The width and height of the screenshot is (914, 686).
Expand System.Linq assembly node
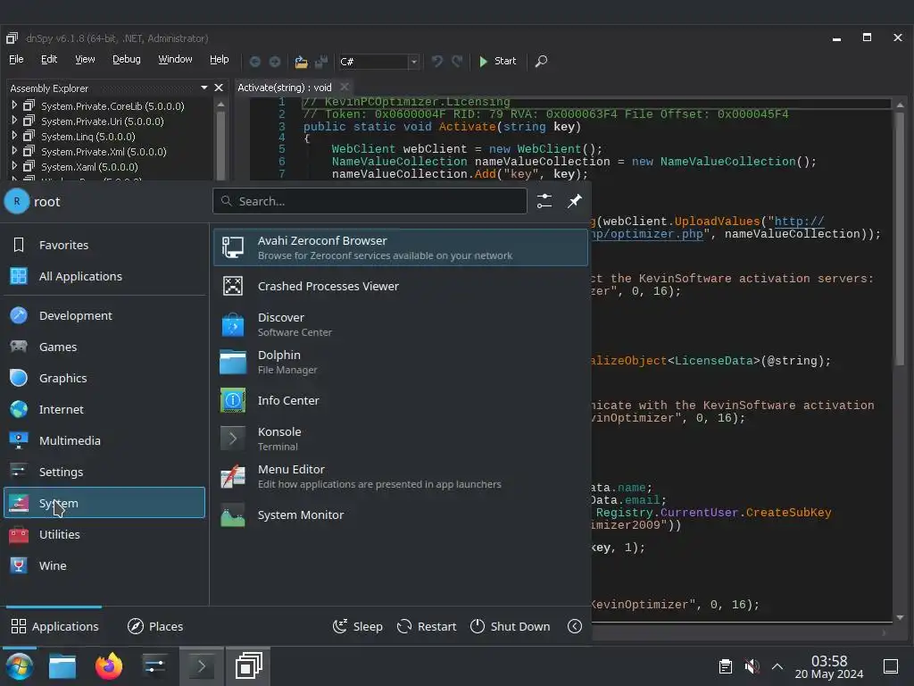coord(14,136)
